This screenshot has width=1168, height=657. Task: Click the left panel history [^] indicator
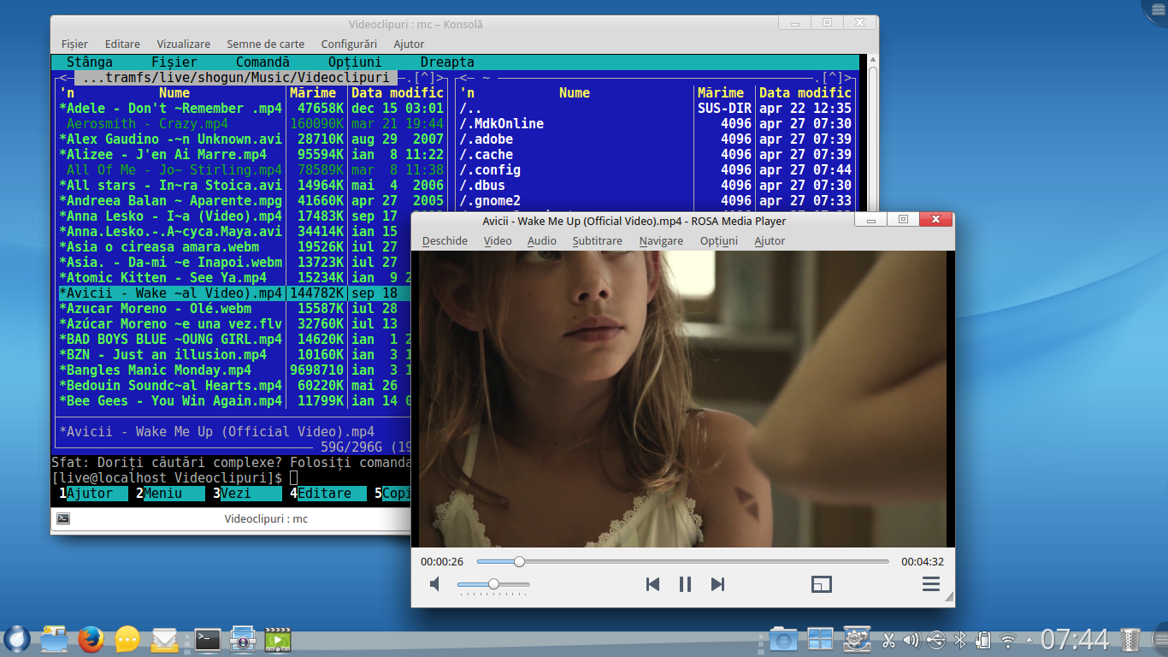click(427, 78)
